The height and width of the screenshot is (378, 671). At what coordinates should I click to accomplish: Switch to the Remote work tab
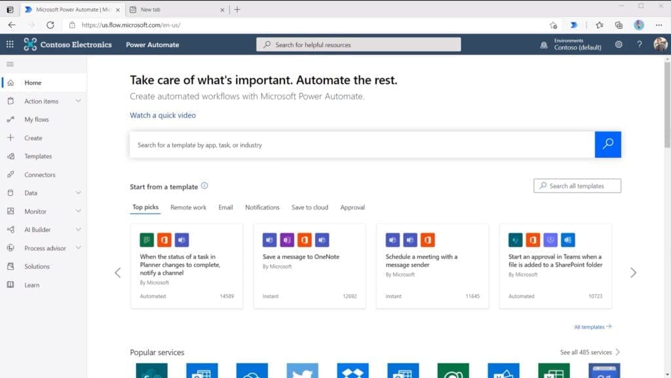coord(188,208)
